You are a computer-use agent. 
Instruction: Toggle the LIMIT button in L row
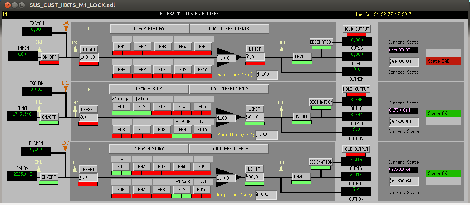255,49
